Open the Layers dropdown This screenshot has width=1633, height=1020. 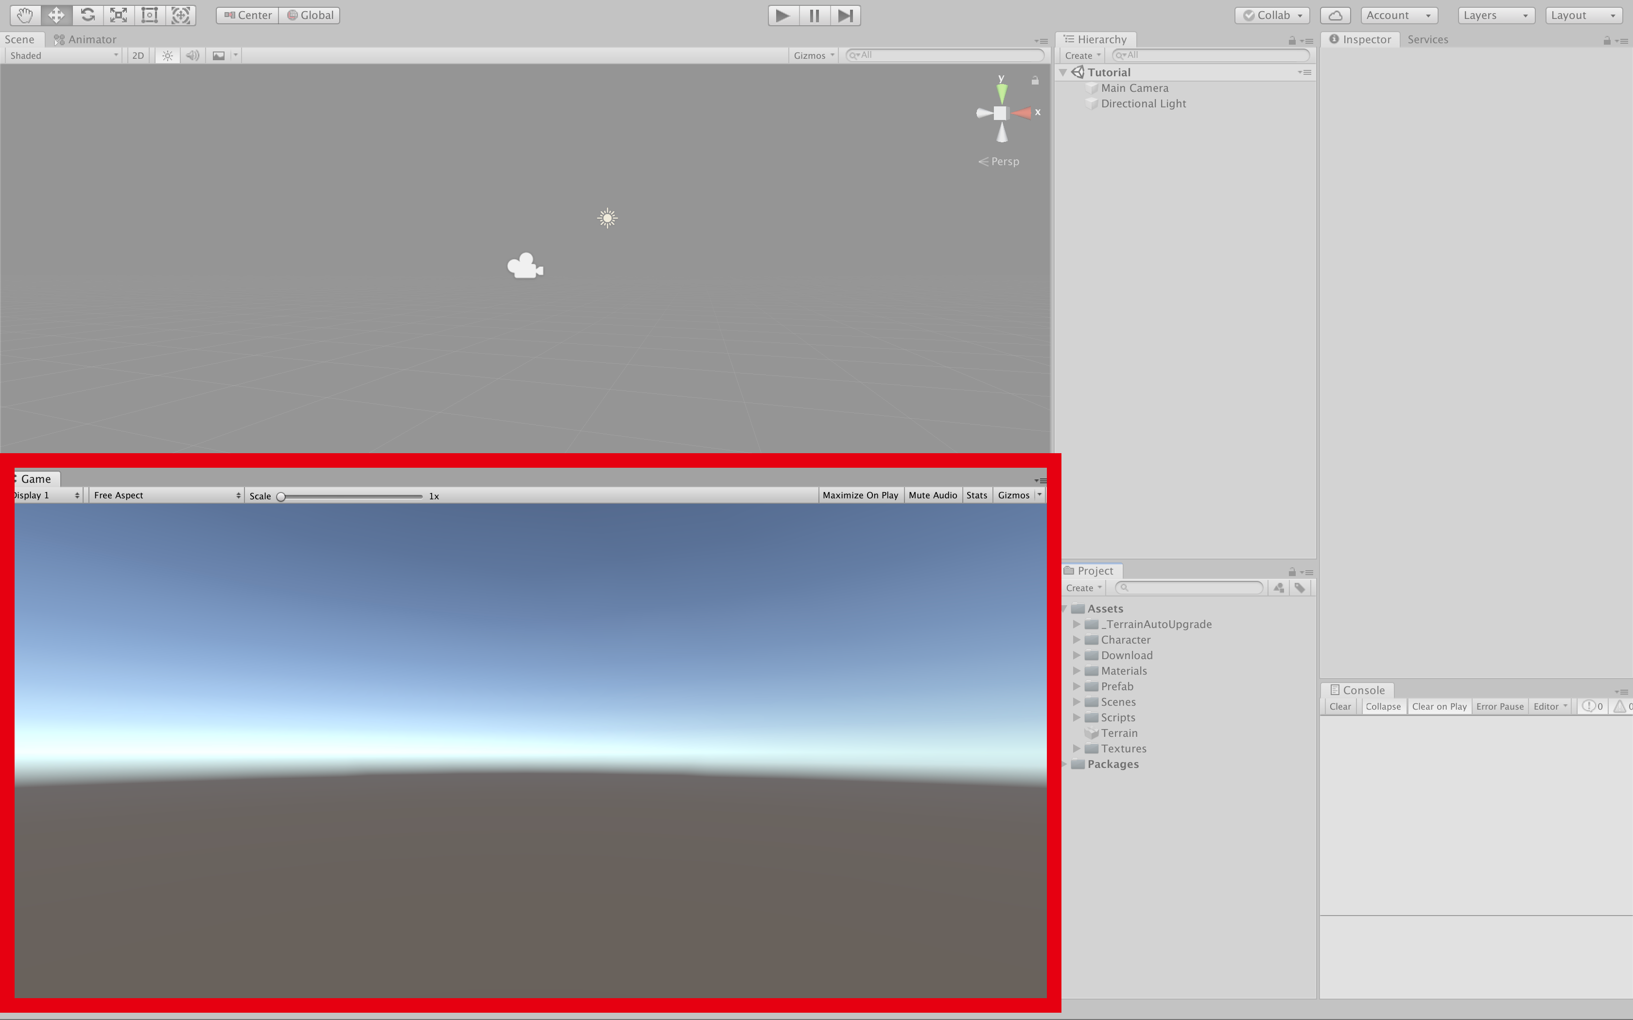point(1495,15)
